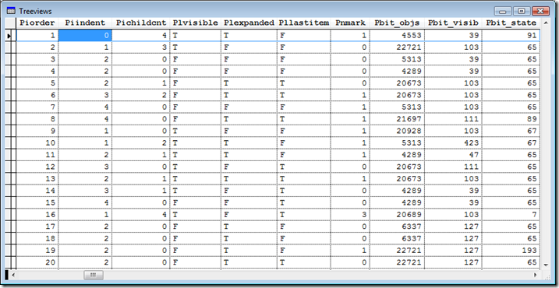Click the vertical scrollbar down arrow
Viewport: 559px width, 288px height.
click(x=546, y=265)
